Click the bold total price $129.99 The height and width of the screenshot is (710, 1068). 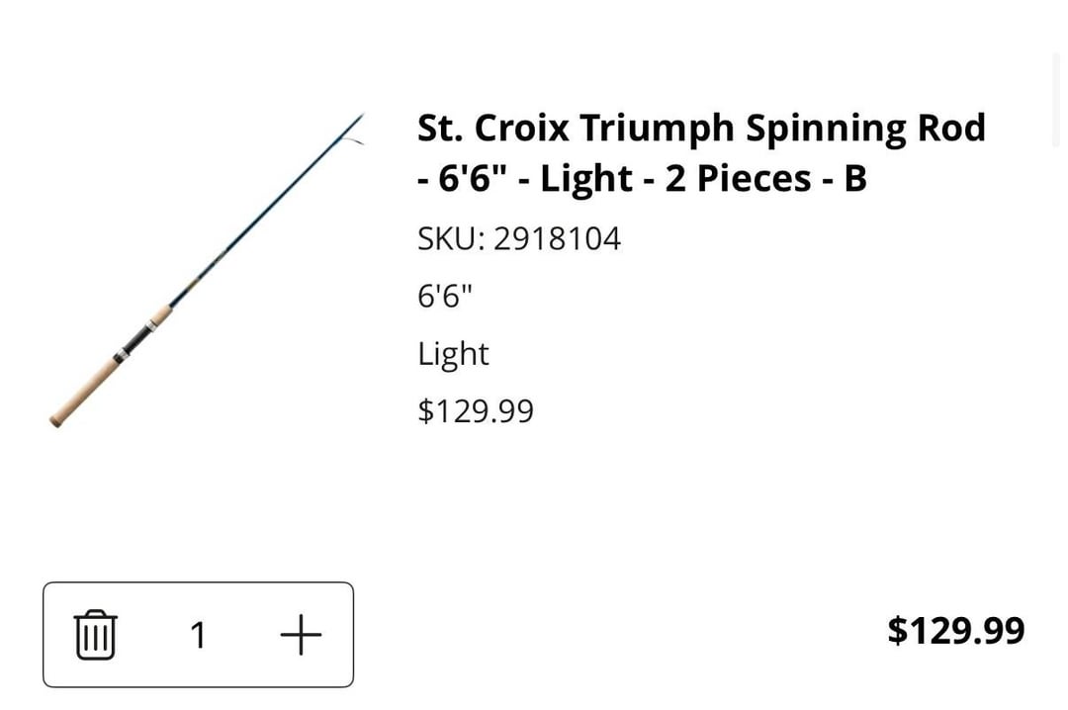[x=955, y=630]
